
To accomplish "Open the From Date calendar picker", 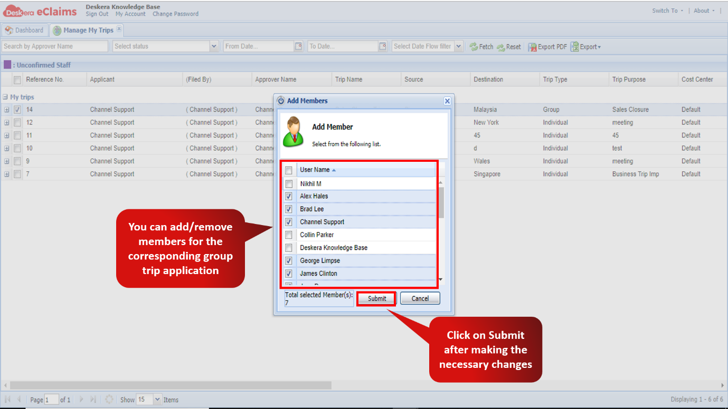I will click(x=298, y=46).
